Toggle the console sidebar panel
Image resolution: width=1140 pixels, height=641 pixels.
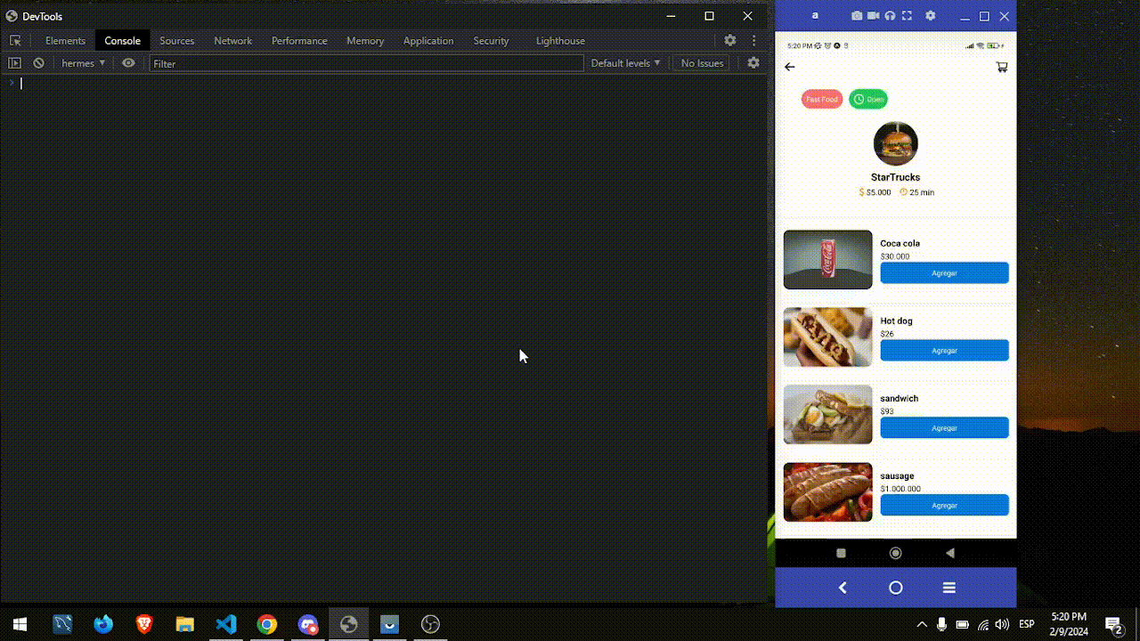coord(14,62)
